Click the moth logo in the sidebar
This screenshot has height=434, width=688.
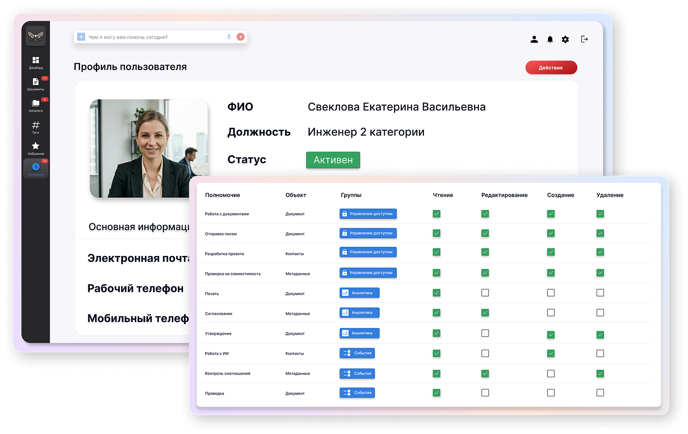36,36
